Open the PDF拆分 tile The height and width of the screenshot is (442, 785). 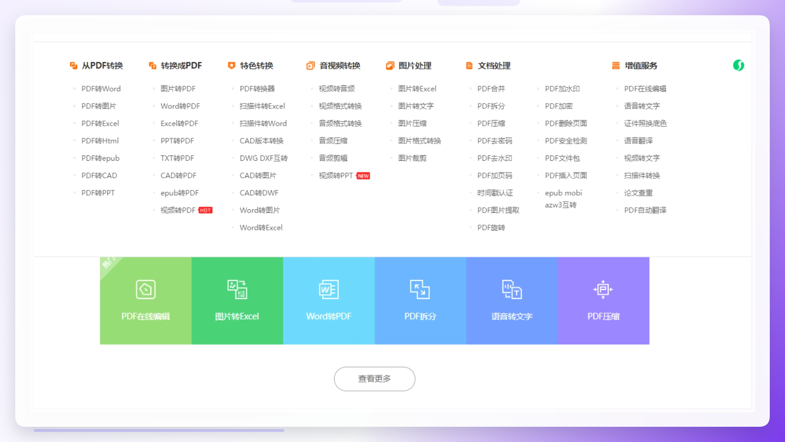pos(420,301)
